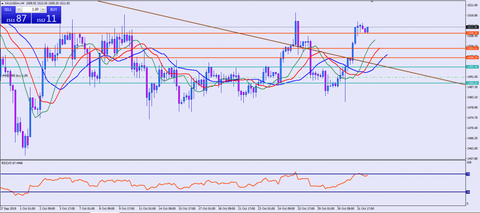The width and height of the screenshot is (480, 213).
Task: Collapse the one-click trading panel arrow
Action: [x=2, y=3]
